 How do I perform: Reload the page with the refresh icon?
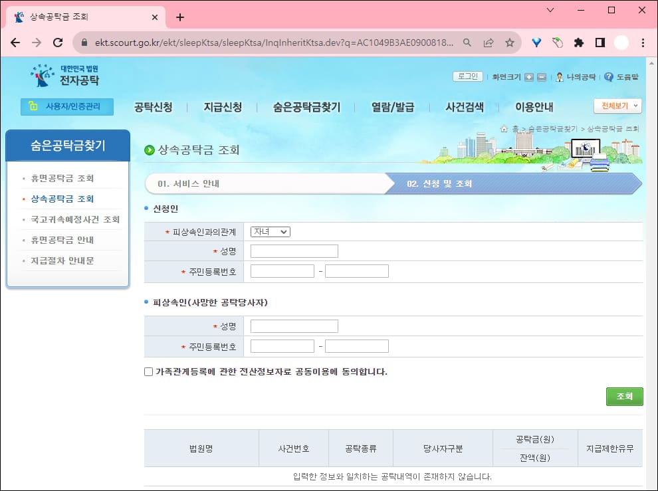point(59,42)
